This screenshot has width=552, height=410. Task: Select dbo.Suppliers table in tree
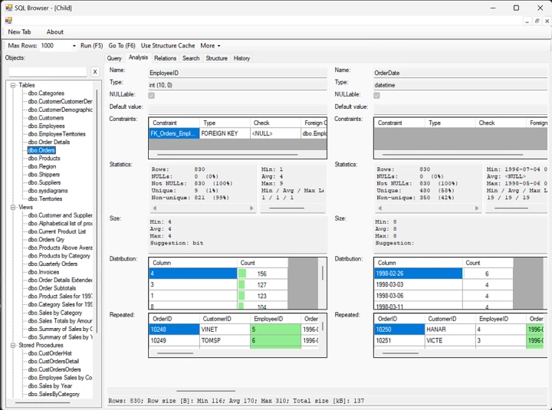pos(44,182)
